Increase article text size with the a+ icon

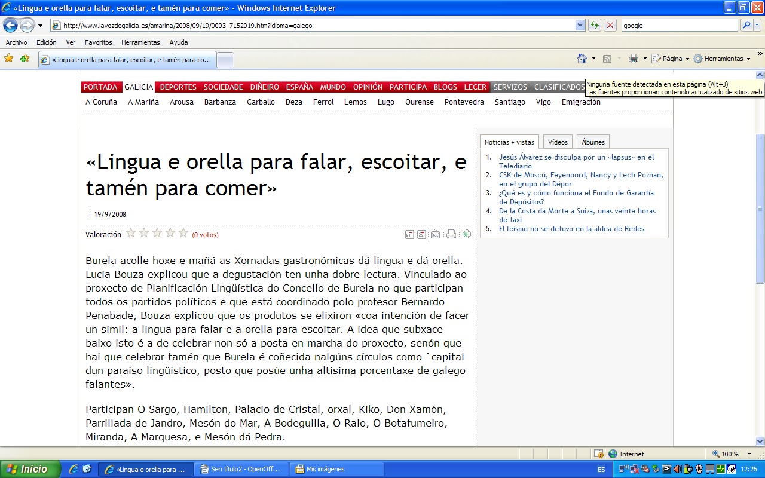422,234
